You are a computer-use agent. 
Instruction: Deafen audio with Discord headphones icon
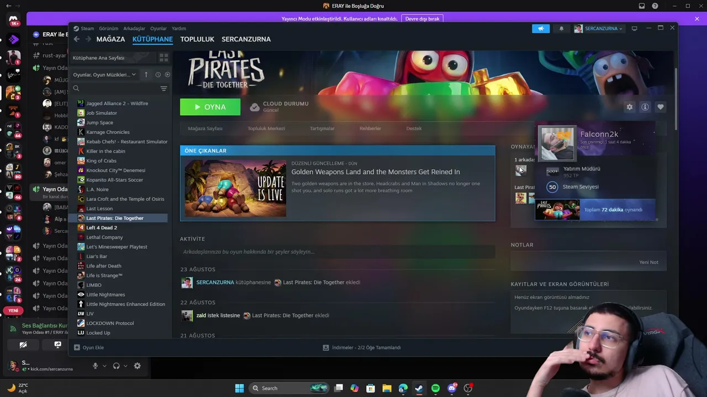(x=116, y=366)
